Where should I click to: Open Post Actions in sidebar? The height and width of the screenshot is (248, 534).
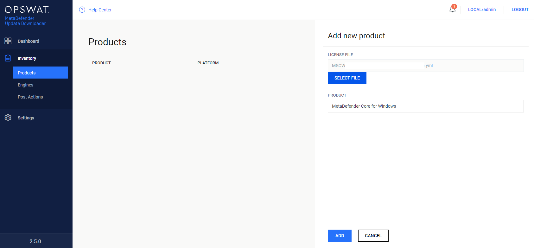tap(30, 97)
